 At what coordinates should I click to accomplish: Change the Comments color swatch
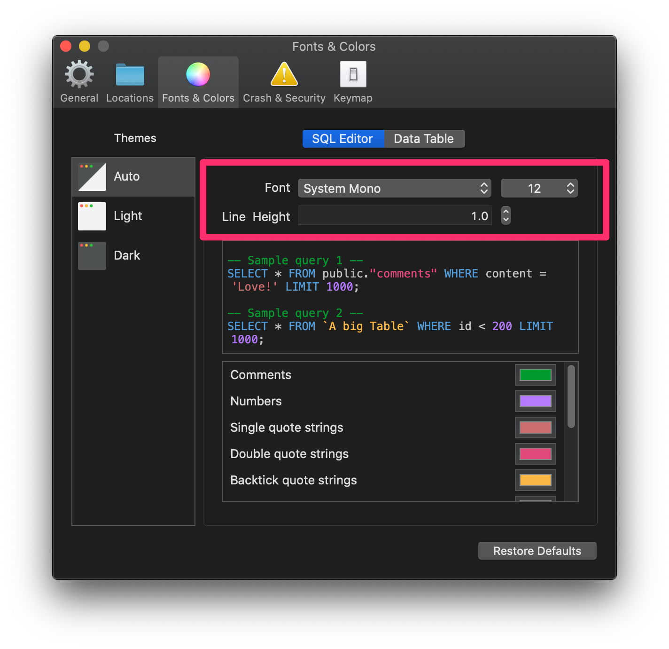[535, 374]
